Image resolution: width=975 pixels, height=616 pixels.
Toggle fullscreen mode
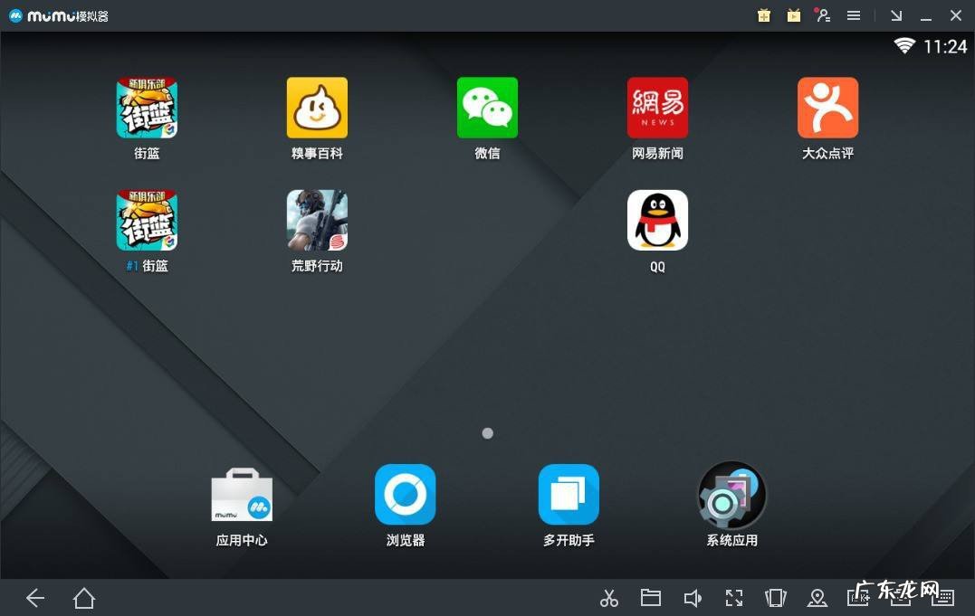pos(733,598)
